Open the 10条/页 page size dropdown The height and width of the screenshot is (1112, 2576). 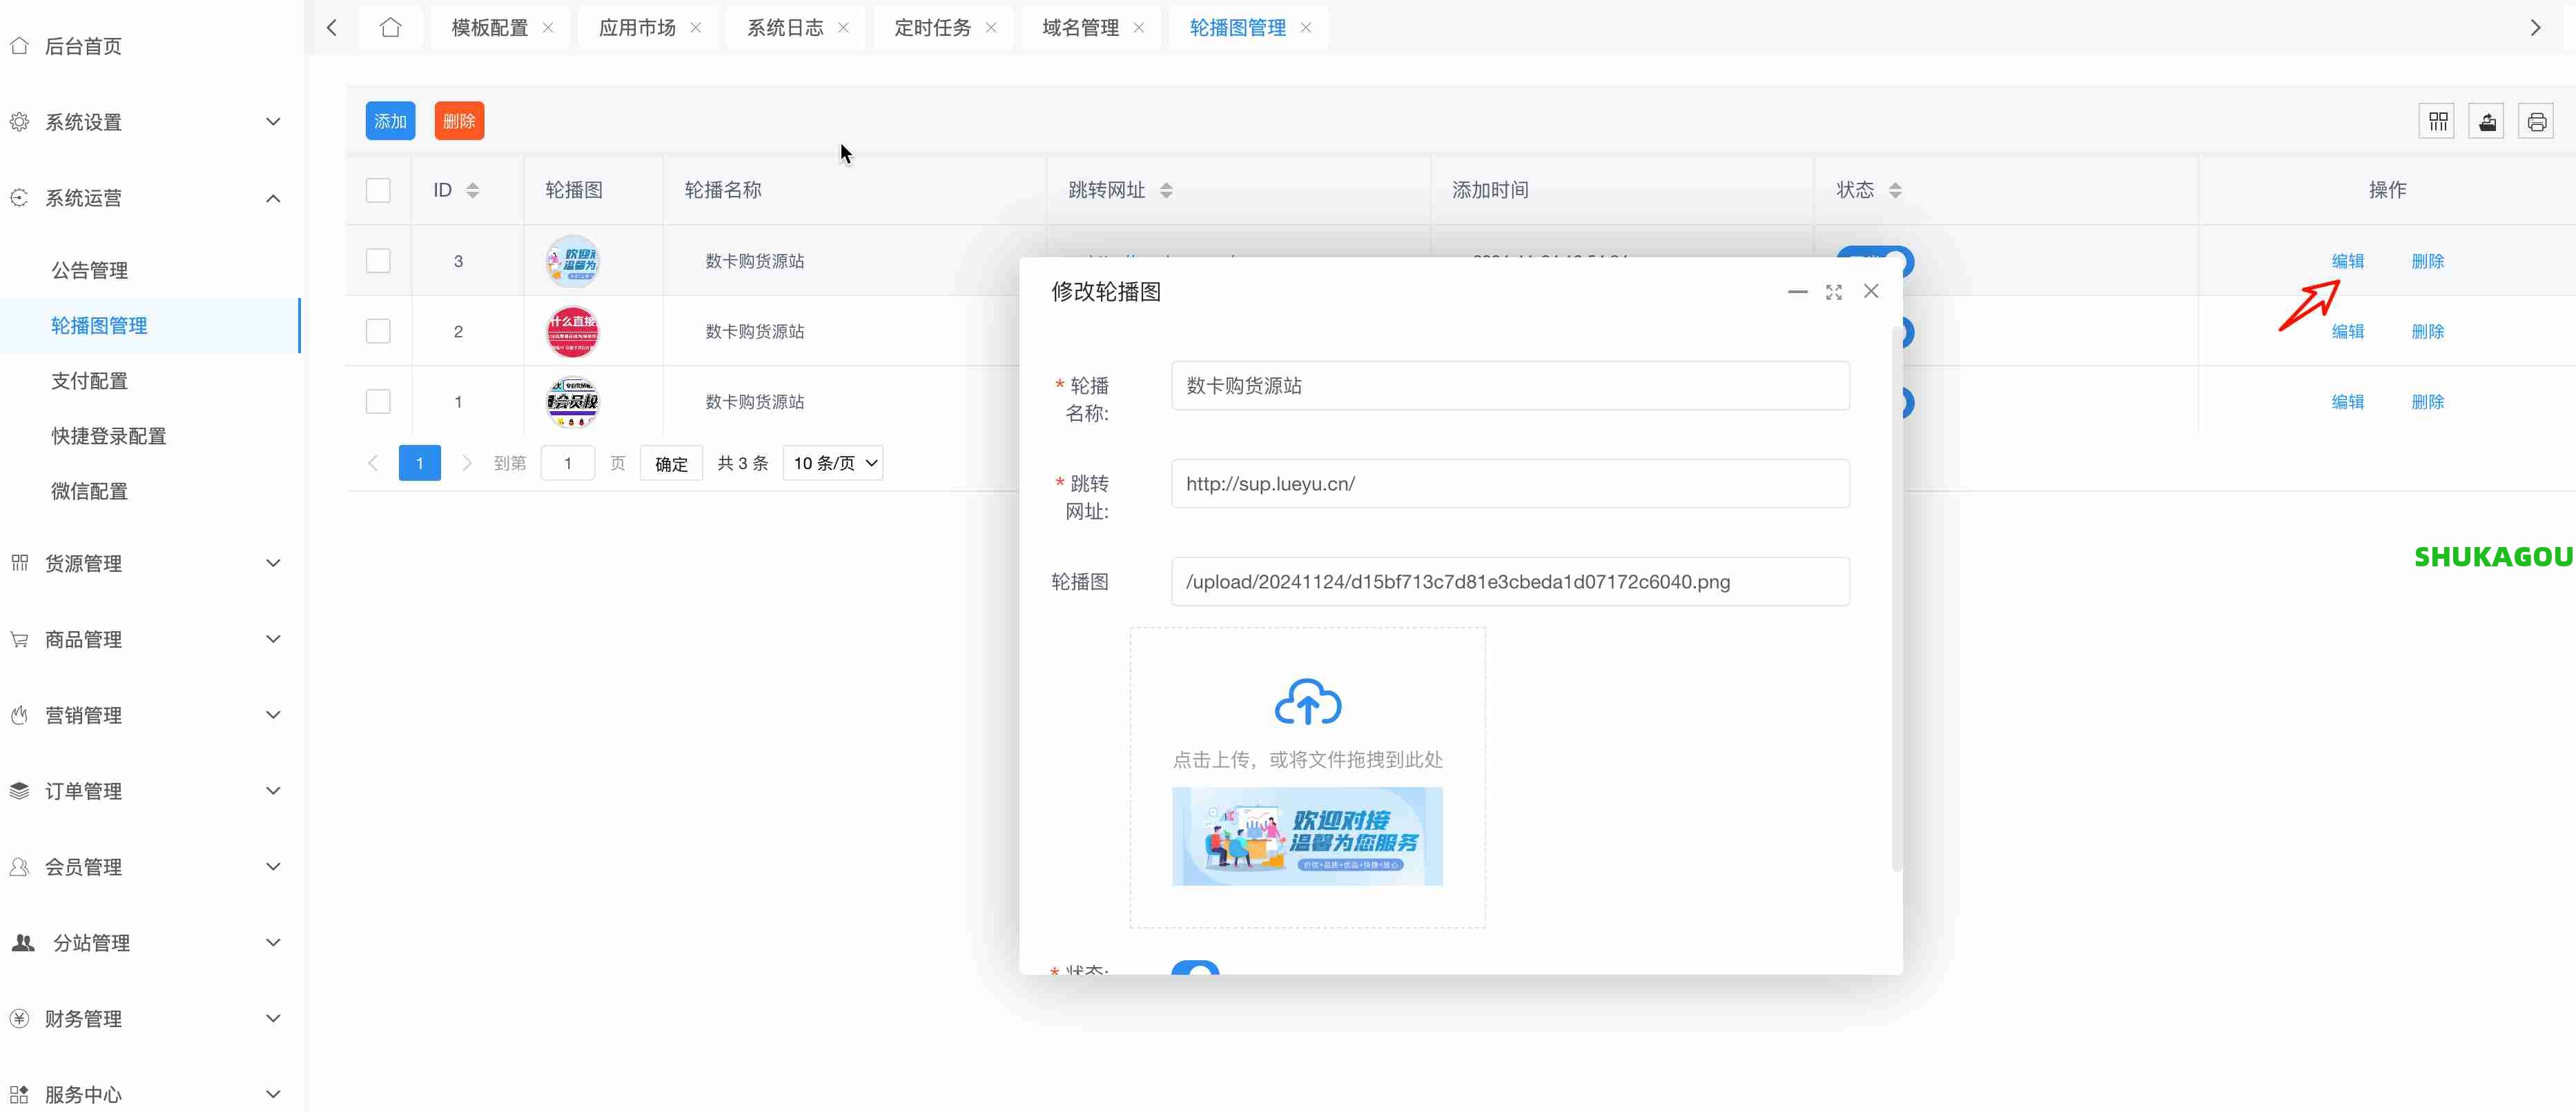(832, 463)
